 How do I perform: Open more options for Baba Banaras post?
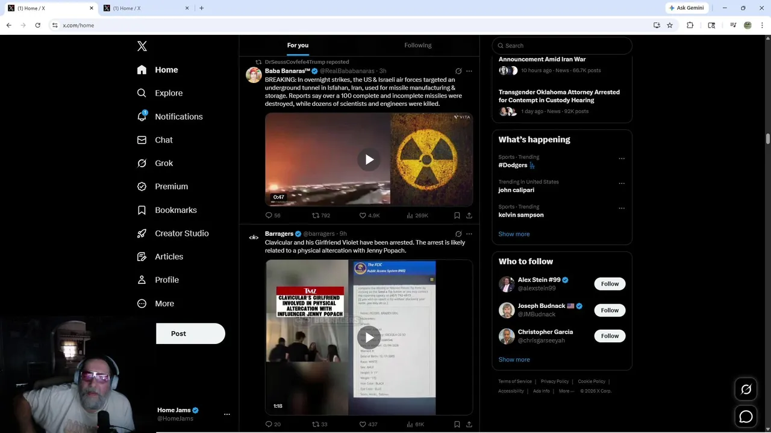469,71
